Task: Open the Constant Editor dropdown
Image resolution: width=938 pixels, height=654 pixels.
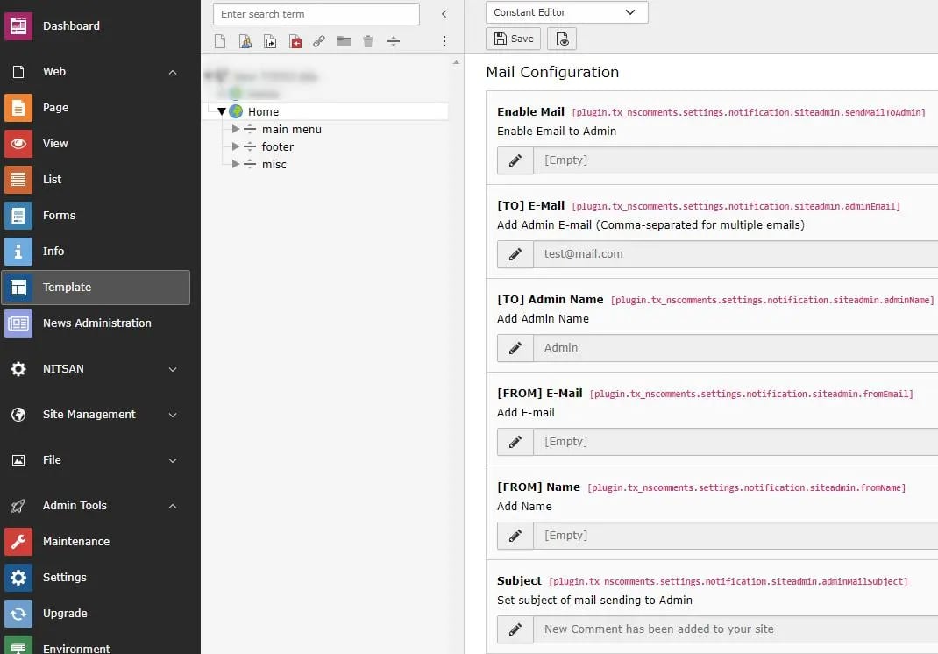Action: tap(566, 12)
